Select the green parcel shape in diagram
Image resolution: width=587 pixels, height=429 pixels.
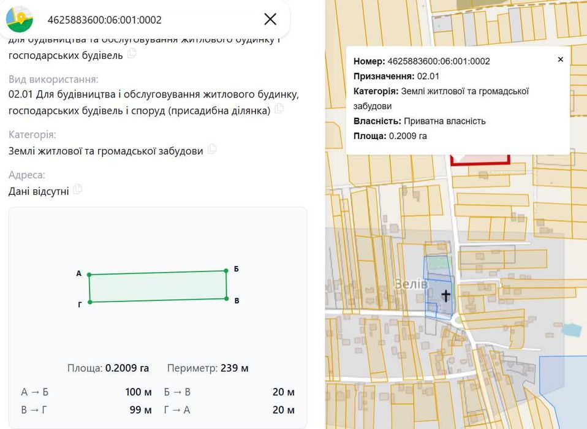coord(158,286)
